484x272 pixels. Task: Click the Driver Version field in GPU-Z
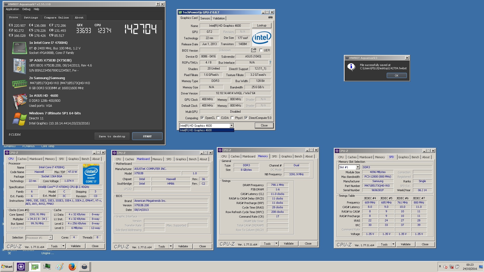click(235, 93)
